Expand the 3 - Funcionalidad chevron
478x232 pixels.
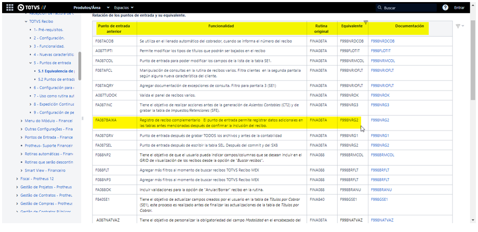[30, 46]
